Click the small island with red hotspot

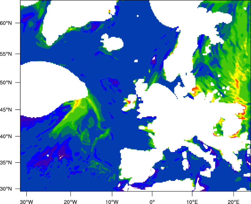pyautogui.click(x=130, y=101)
